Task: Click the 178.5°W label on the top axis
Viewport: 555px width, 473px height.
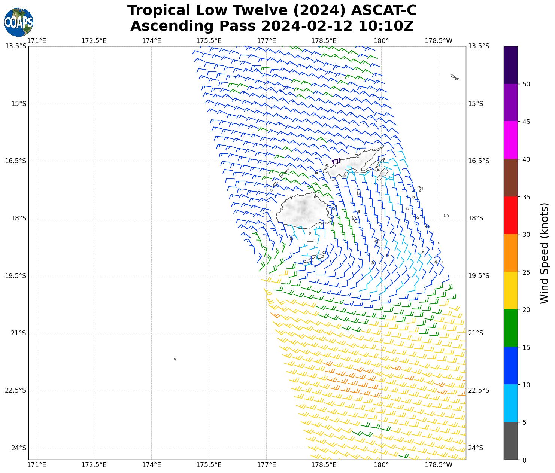Action: pyautogui.click(x=439, y=40)
